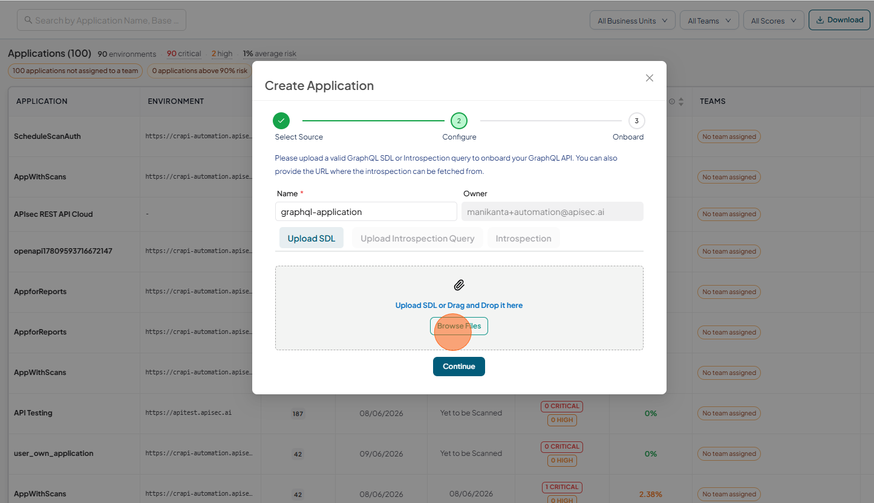Click the Upload SDL or Drag and Drop link
The image size is (874, 503).
(459, 306)
